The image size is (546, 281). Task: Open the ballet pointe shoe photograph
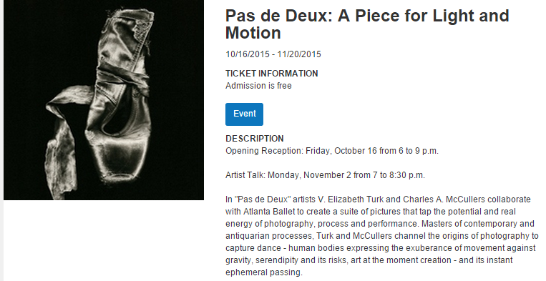(x=104, y=100)
